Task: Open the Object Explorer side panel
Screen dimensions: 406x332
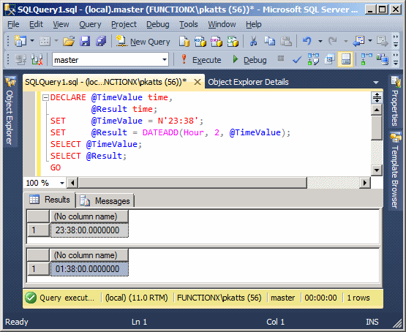Action: click(x=10, y=110)
